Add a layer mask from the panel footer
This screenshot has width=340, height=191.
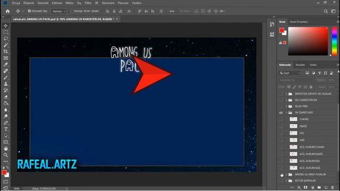pos(305,187)
